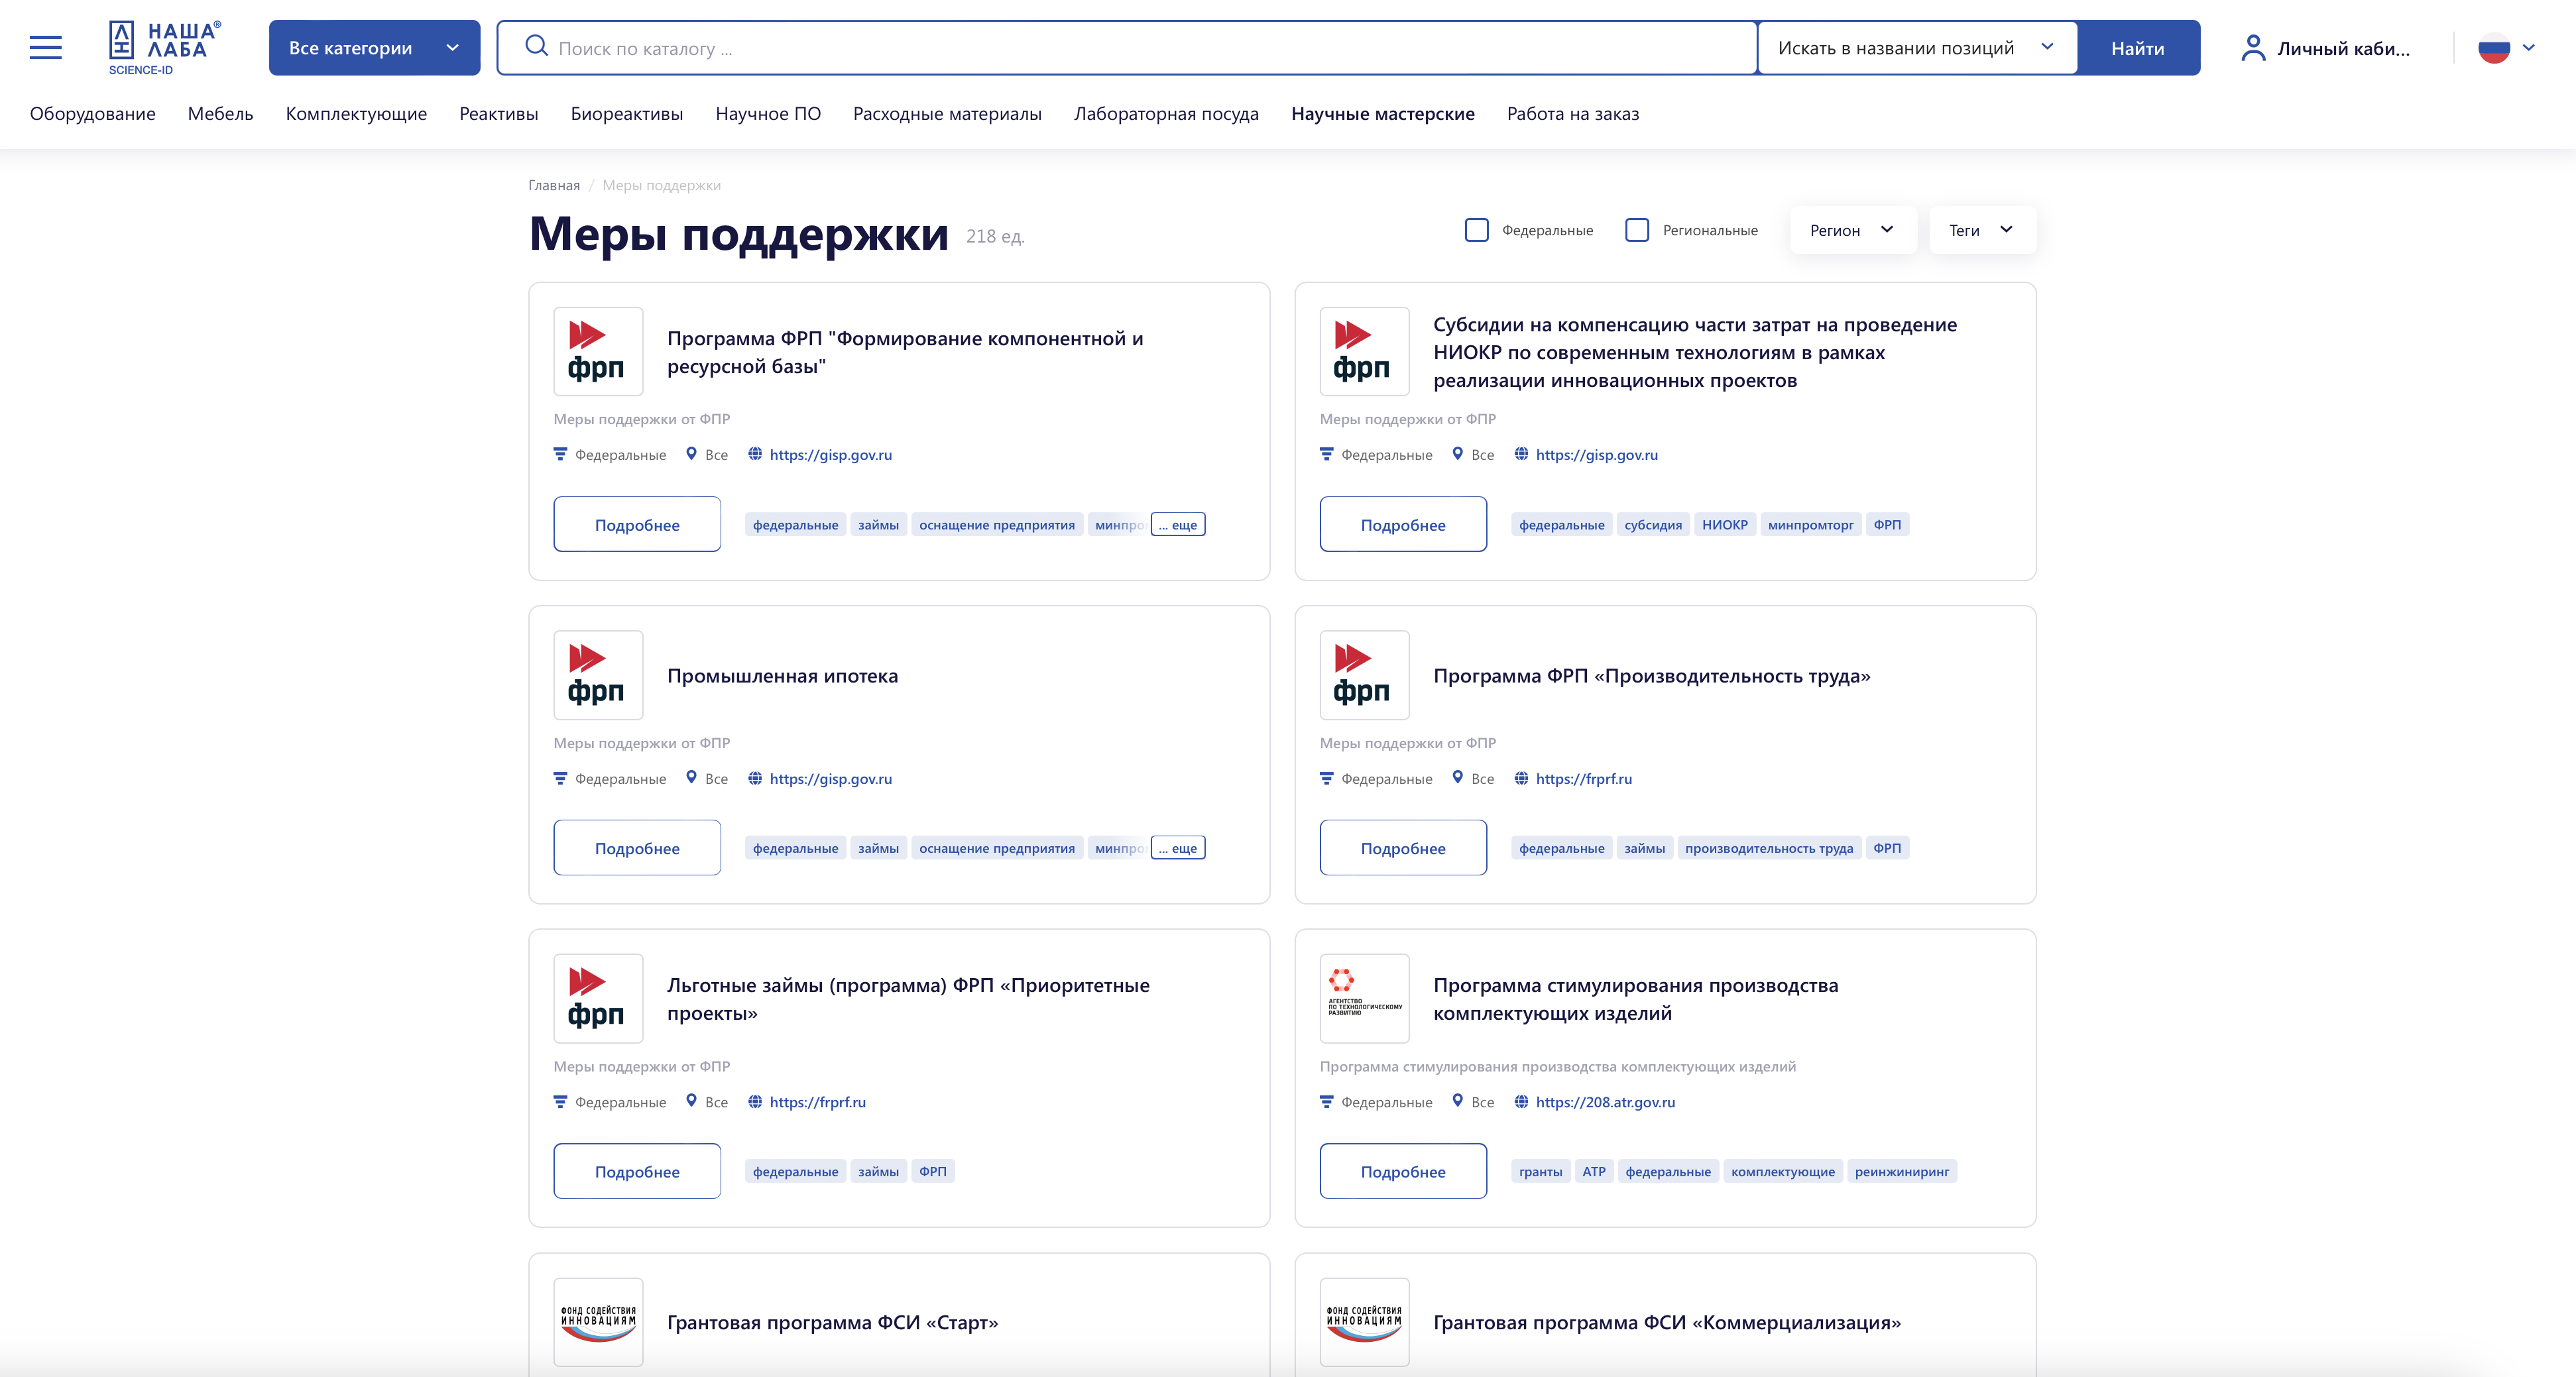Open Комплектующие menu item
Image resolution: width=2576 pixels, height=1377 pixels.
point(356,113)
